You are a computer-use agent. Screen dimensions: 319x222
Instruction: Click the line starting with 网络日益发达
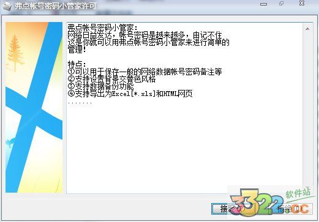coord(144,35)
